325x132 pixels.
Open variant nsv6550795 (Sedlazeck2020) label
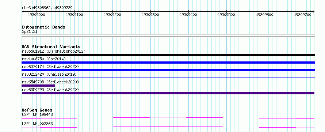pyautogui.click(x=50, y=90)
